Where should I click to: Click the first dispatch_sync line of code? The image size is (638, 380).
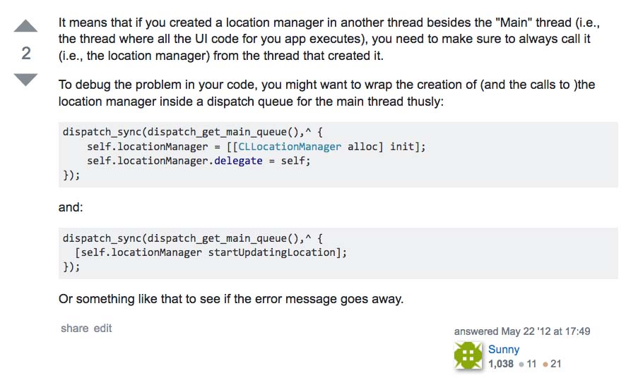click(x=192, y=132)
